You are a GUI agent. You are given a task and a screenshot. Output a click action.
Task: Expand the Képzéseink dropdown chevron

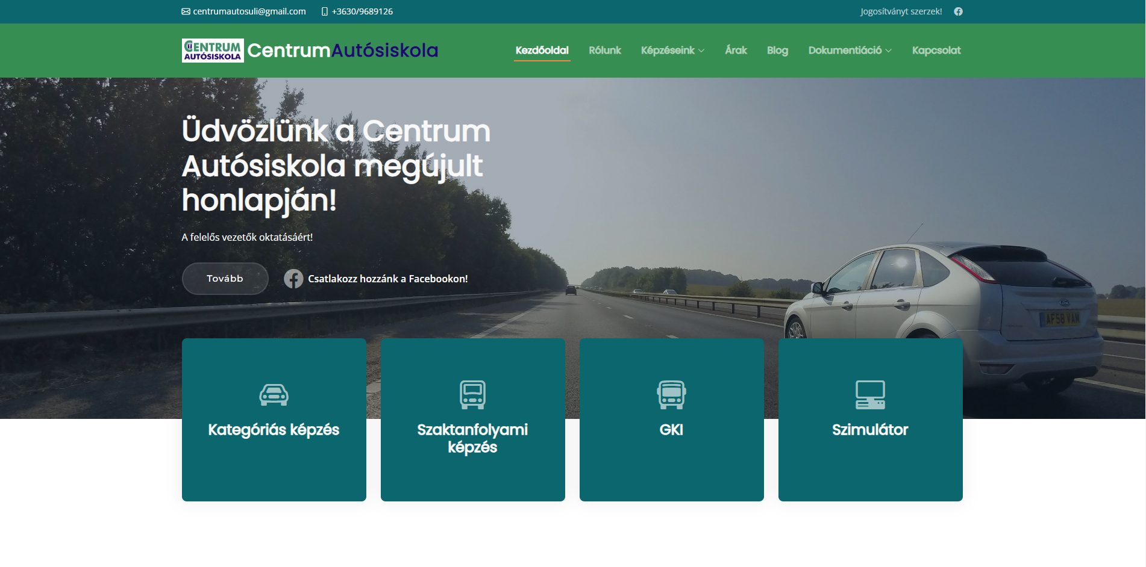click(701, 51)
